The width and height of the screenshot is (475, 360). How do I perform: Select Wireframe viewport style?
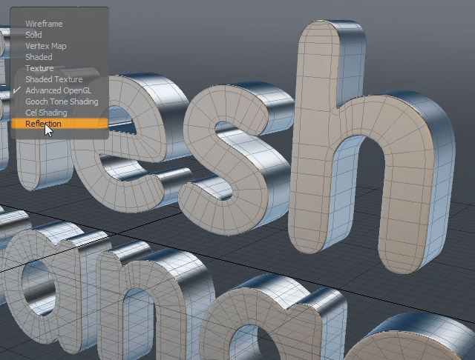pyautogui.click(x=59, y=24)
